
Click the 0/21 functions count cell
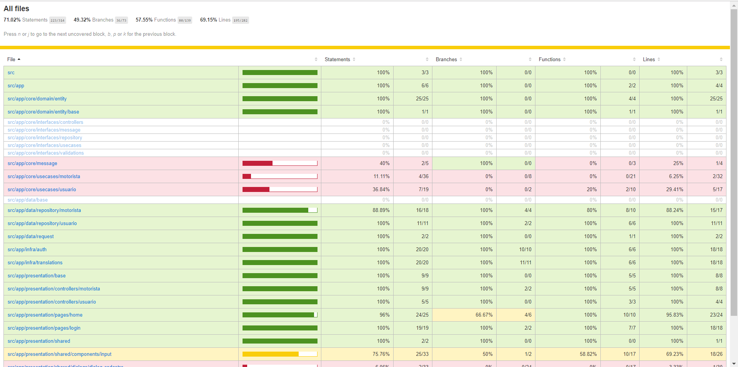[620, 176]
